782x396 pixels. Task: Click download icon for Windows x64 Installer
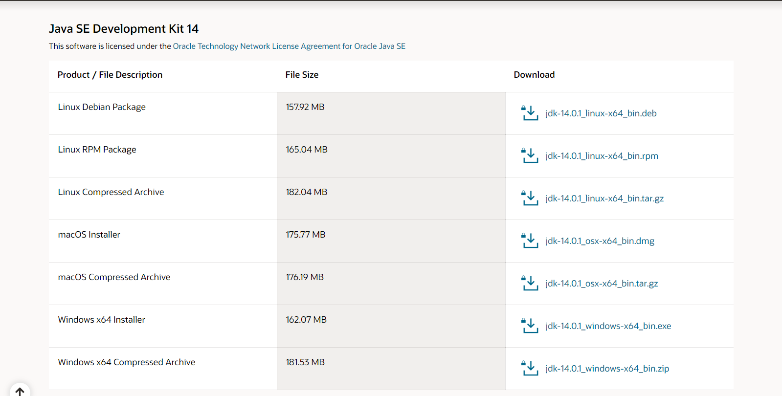530,326
